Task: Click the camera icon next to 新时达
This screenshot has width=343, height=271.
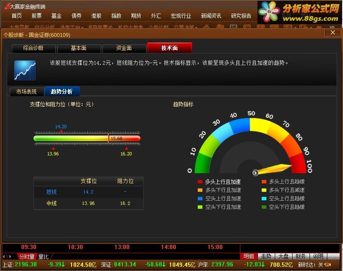Action: tap(328, 265)
